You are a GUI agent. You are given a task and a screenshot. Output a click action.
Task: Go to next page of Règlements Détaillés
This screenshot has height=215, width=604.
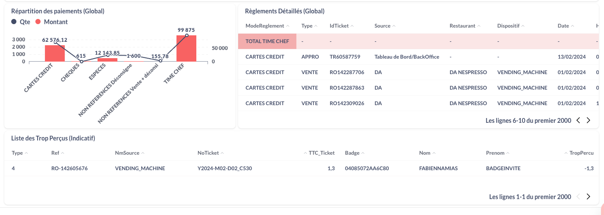point(588,121)
